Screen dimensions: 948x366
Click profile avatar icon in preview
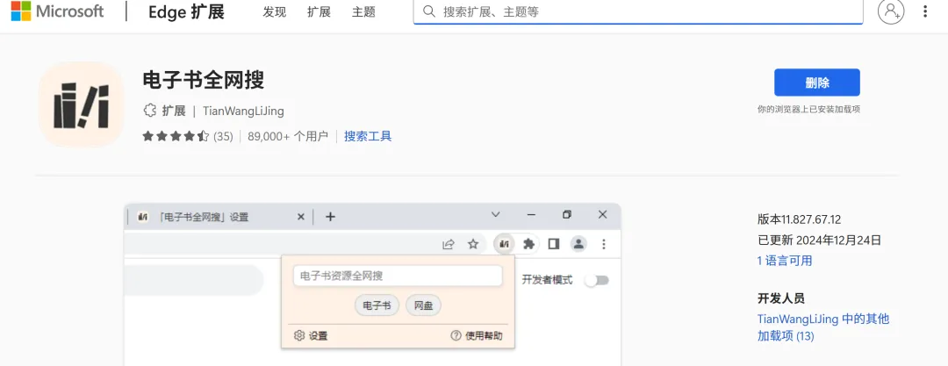(578, 244)
